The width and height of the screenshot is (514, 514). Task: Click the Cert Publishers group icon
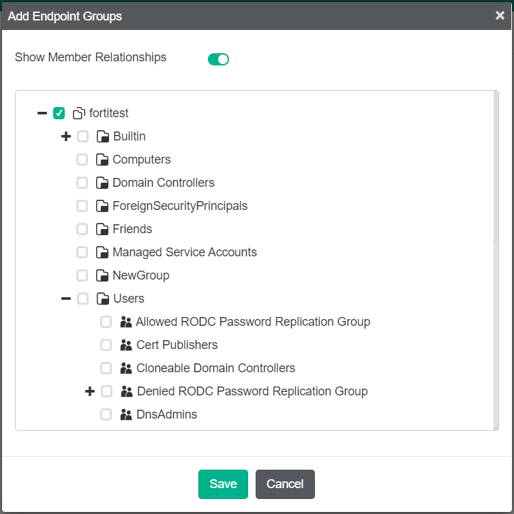tap(126, 345)
